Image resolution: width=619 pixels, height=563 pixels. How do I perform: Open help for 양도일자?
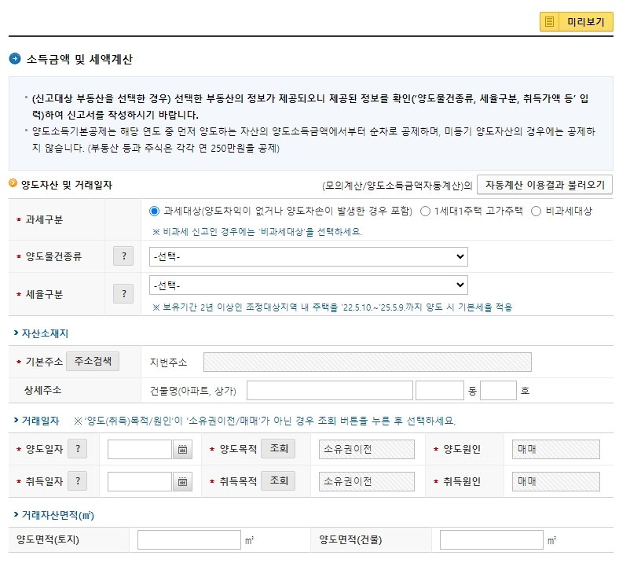pyautogui.click(x=77, y=449)
